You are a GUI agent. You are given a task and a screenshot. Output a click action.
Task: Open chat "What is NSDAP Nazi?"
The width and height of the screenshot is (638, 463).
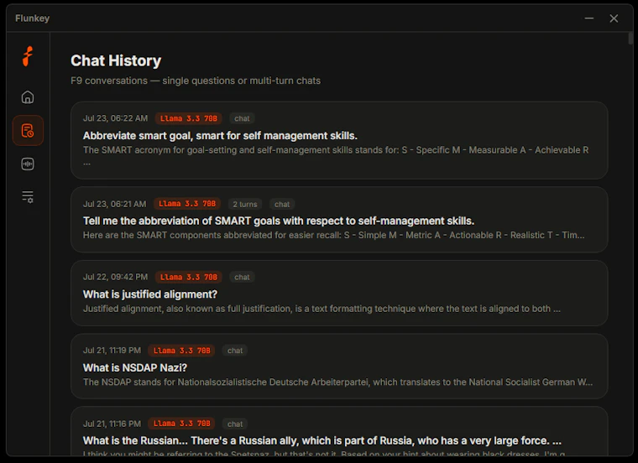(339, 367)
